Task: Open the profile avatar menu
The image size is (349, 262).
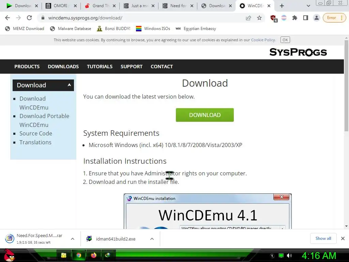Action: coord(316,18)
